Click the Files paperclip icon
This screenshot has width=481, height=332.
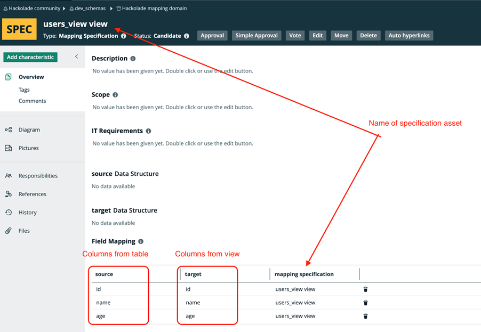click(x=10, y=230)
